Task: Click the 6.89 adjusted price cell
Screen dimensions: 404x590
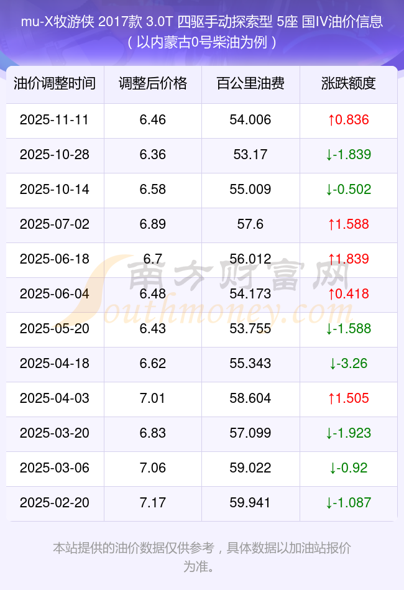Action: [153, 224]
